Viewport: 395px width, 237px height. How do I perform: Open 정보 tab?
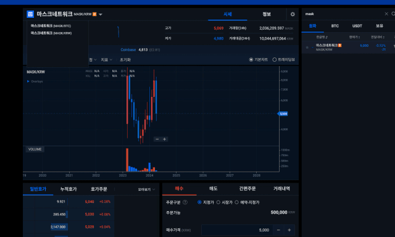(x=267, y=14)
